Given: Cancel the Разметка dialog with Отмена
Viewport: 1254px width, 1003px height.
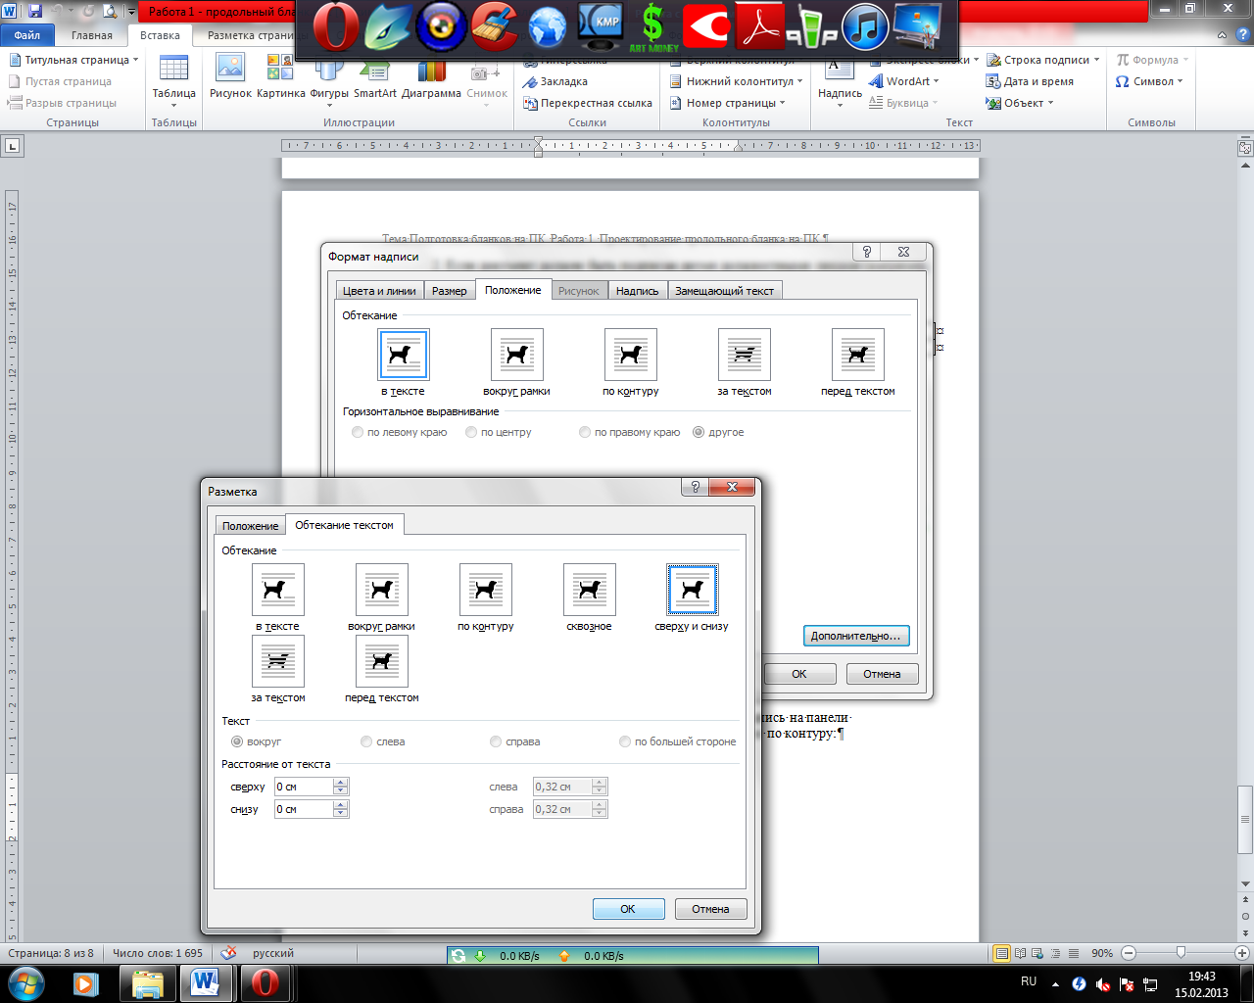Looking at the screenshot, I should coord(710,909).
